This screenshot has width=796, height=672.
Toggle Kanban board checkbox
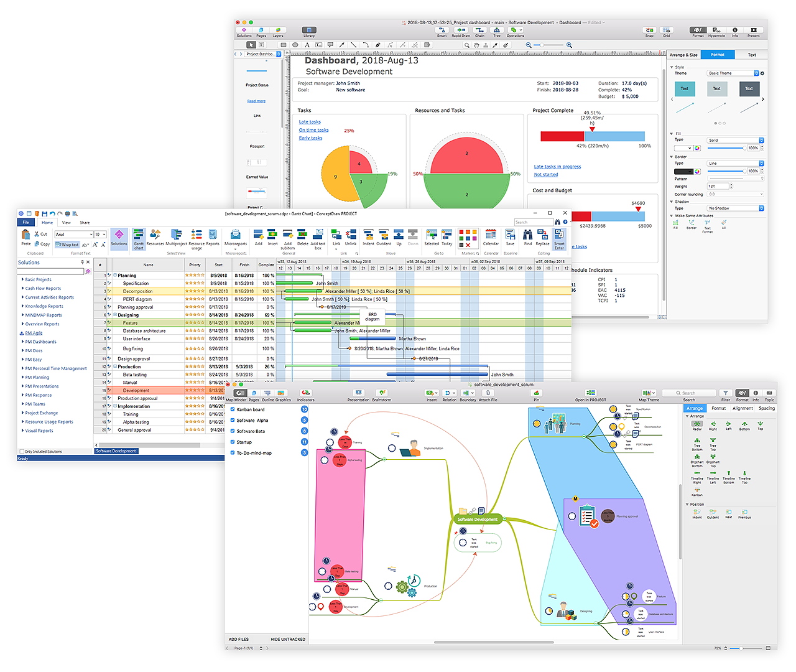point(233,409)
